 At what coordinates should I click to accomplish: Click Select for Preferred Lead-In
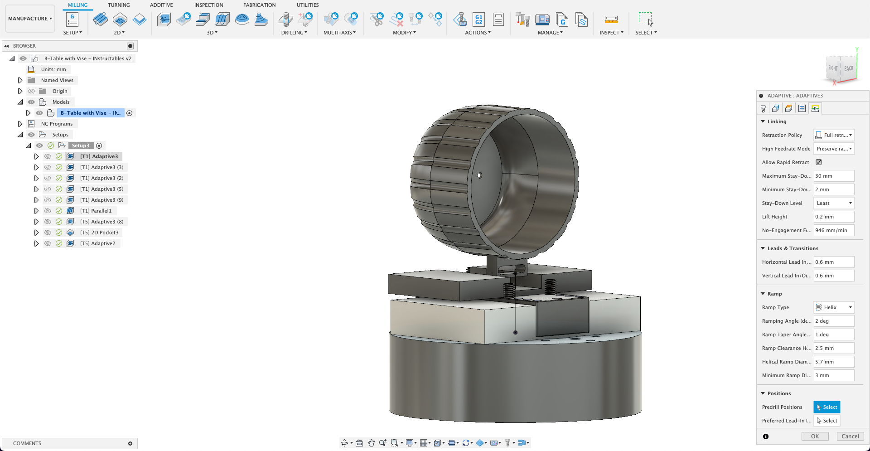[x=826, y=421]
